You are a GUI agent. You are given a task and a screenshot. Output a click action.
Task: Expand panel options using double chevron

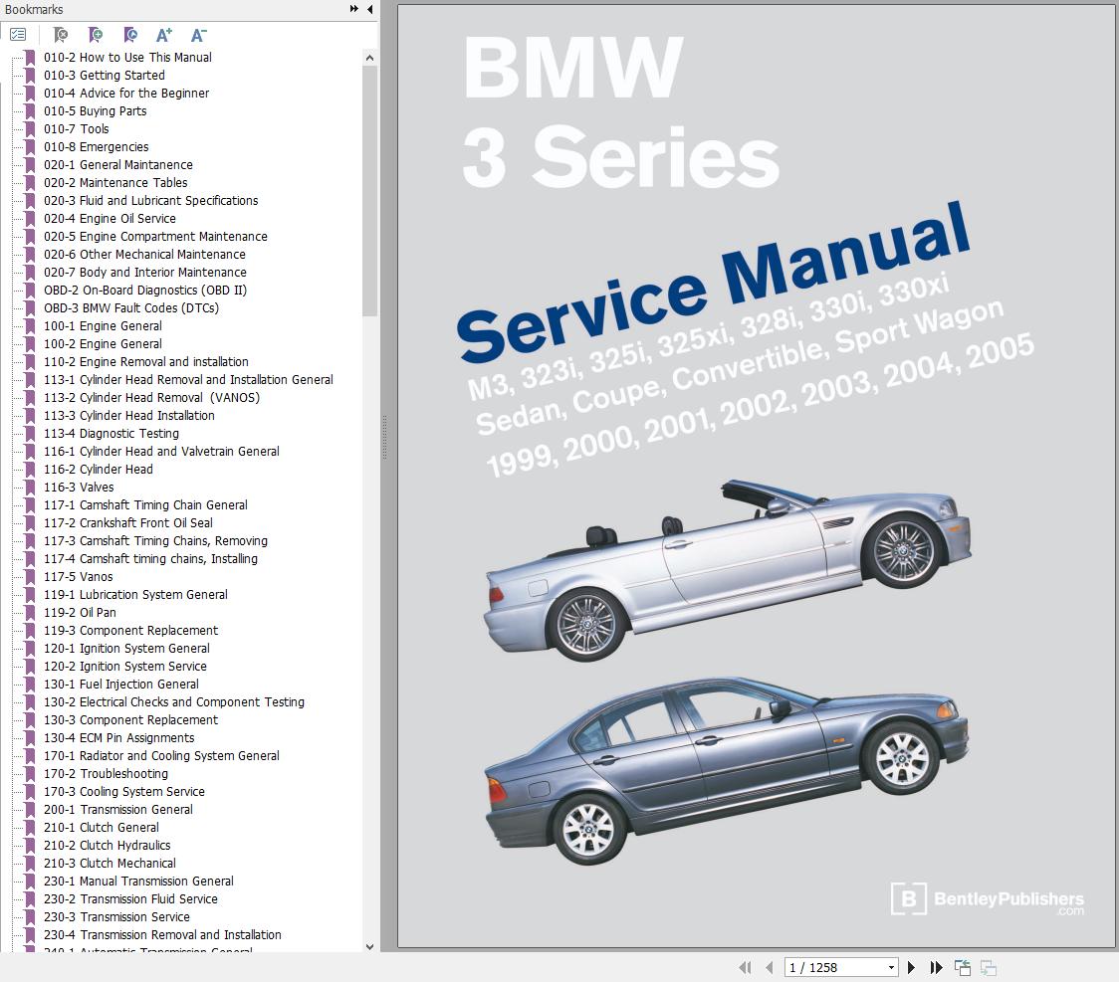click(x=352, y=8)
